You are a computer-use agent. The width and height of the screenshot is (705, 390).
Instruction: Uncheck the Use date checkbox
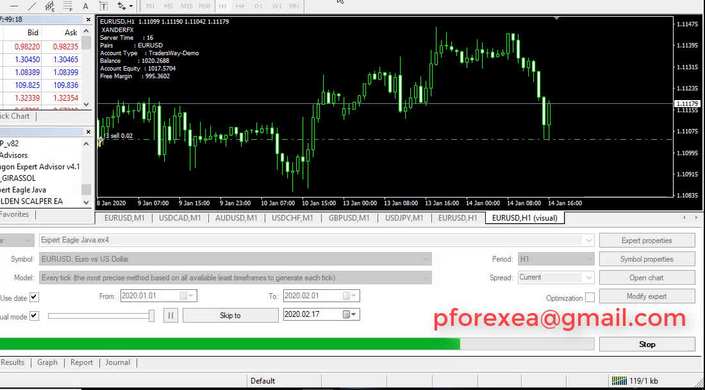(34, 297)
